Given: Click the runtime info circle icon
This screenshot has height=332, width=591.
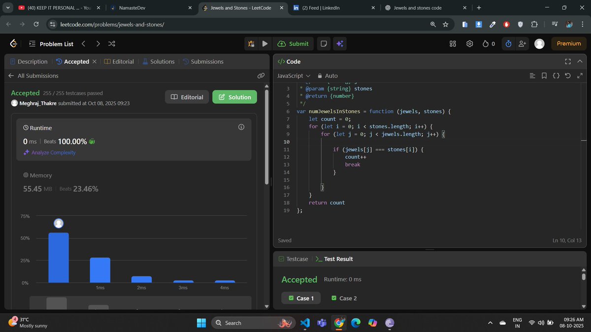Looking at the screenshot, I should (x=241, y=127).
